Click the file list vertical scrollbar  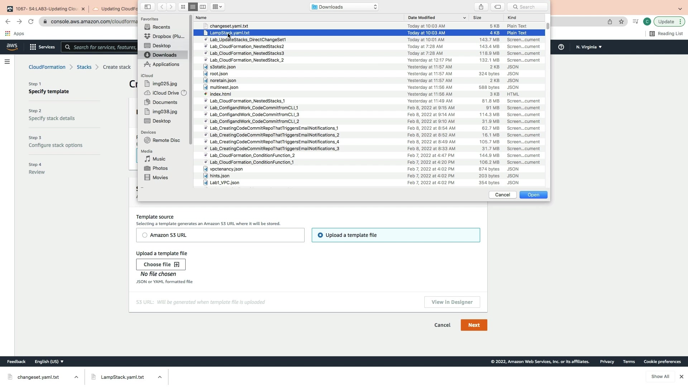[548, 27]
